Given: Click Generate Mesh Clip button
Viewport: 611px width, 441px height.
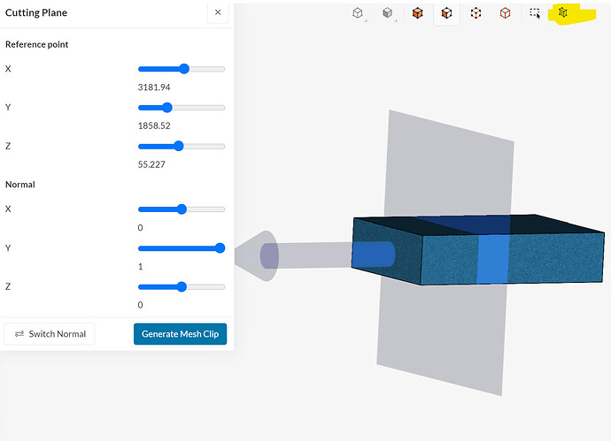Looking at the screenshot, I should coord(180,334).
